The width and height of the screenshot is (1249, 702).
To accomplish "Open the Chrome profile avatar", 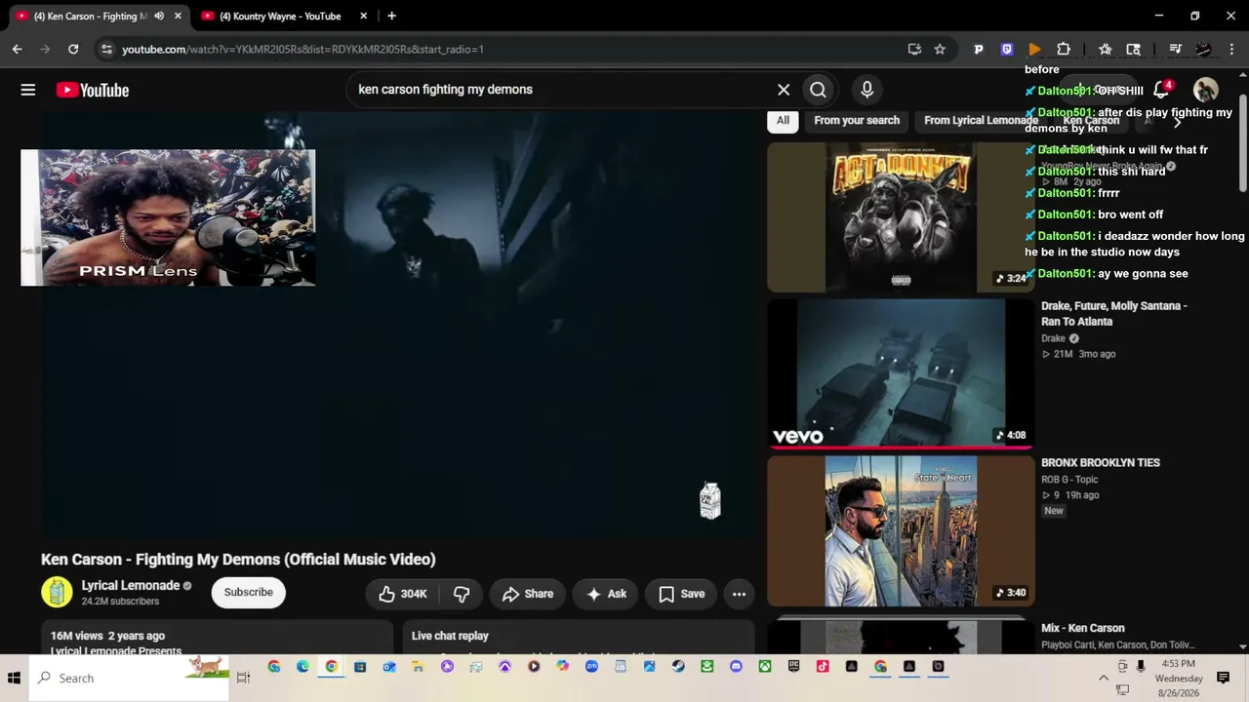I will [x=1204, y=49].
